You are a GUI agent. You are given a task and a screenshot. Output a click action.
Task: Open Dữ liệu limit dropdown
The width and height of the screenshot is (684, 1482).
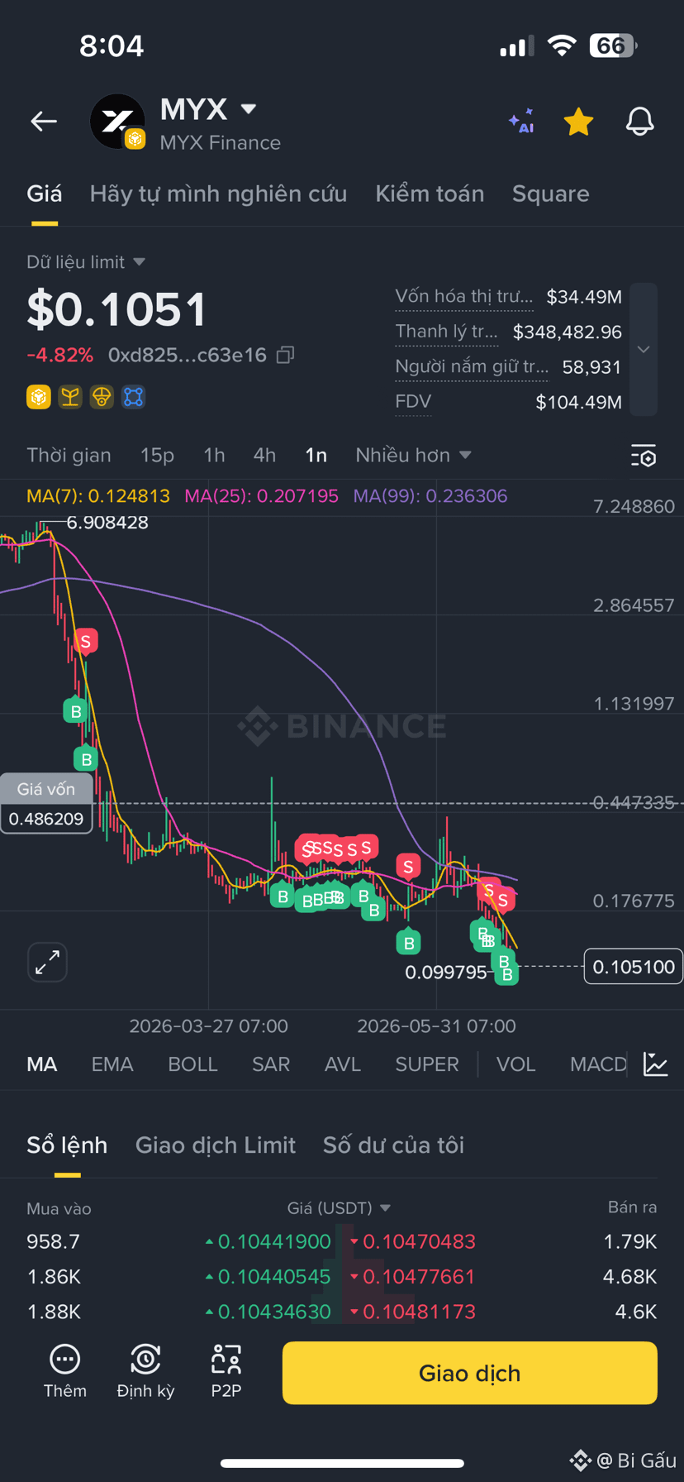[x=86, y=262]
